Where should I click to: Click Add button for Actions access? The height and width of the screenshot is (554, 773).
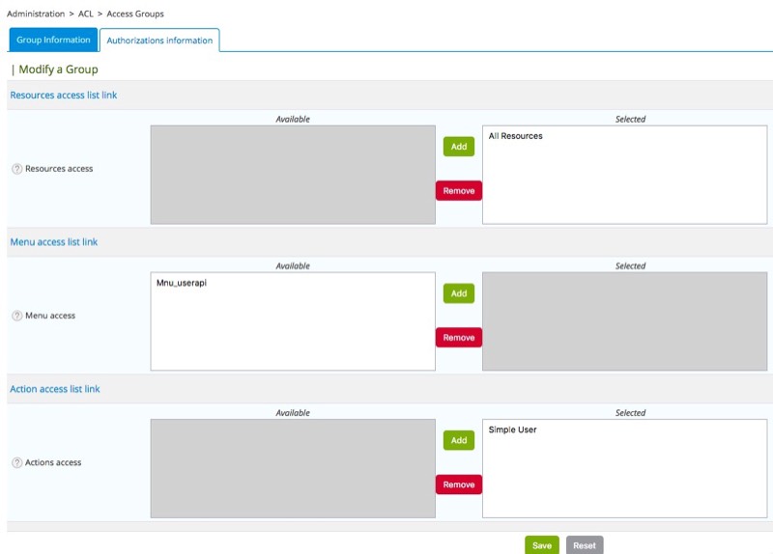(x=459, y=440)
